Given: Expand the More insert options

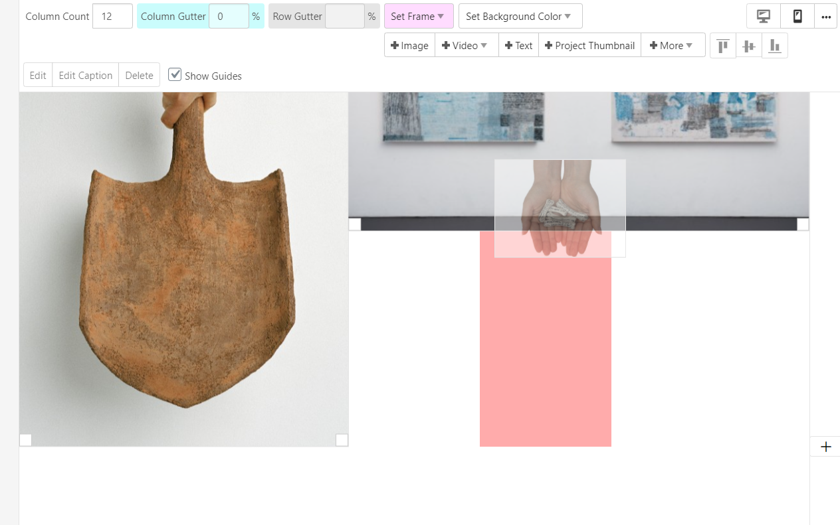Looking at the screenshot, I should [673, 46].
